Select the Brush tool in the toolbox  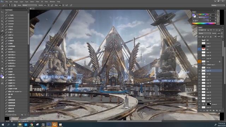point(2,34)
